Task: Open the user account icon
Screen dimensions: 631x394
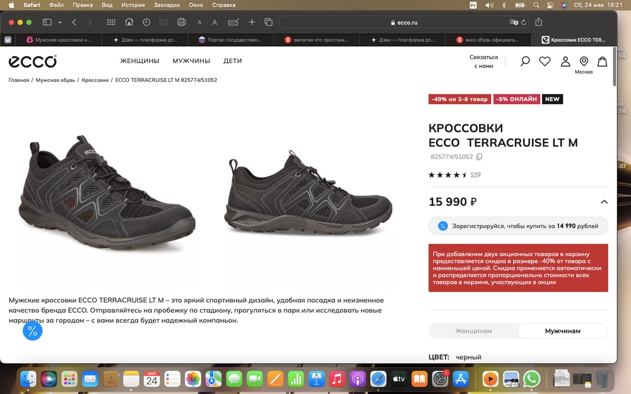Action: pyautogui.click(x=565, y=61)
